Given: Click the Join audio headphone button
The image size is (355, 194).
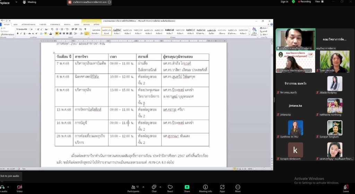Looking at the screenshot, I should [x=3, y=187].
